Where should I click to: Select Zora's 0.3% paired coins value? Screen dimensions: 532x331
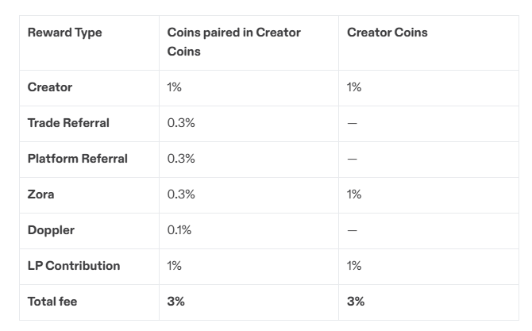pos(181,194)
